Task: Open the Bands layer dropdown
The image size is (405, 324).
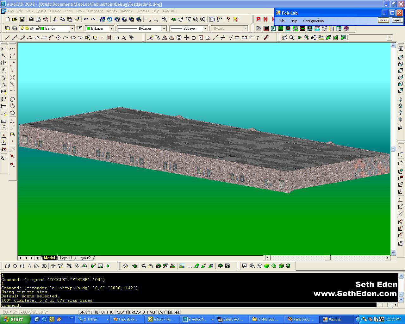Action: [x=72, y=28]
